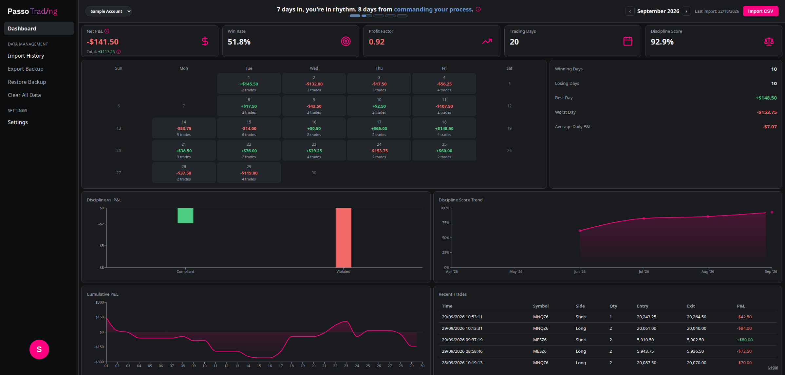Select calendar day 9 with -$43.50
The image size is (785, 375).
314,106
